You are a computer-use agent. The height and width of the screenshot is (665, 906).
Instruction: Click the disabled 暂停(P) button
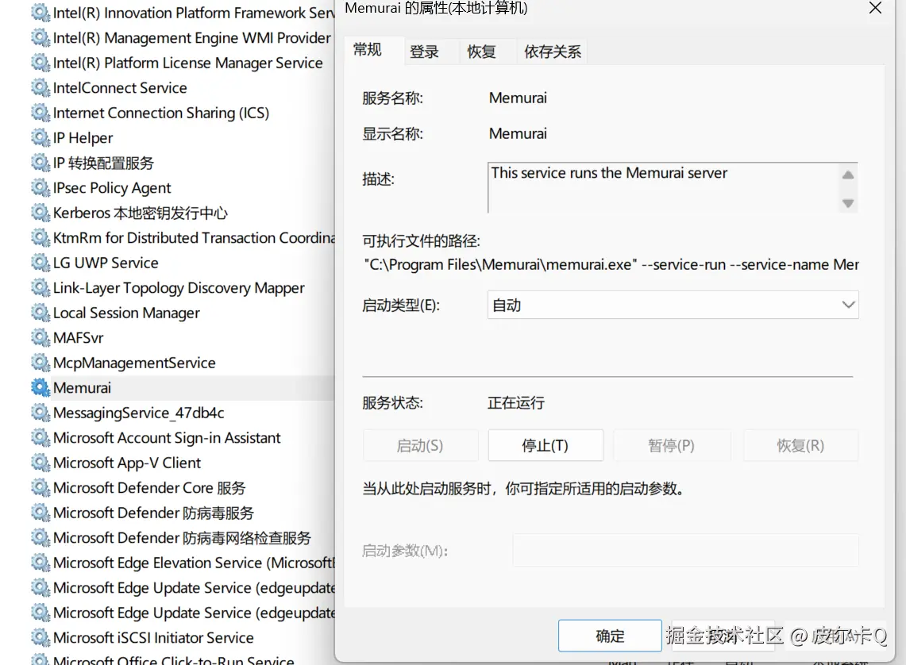(672, 445)
